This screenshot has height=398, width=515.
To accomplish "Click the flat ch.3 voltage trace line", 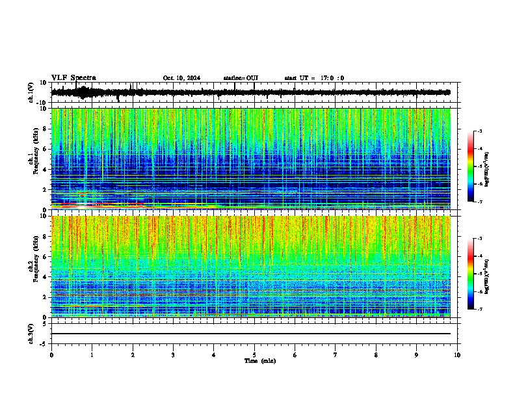I will click(x=250, y=334).
